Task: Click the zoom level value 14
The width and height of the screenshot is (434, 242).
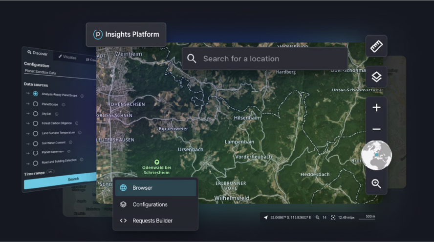Action: (325, 218)
